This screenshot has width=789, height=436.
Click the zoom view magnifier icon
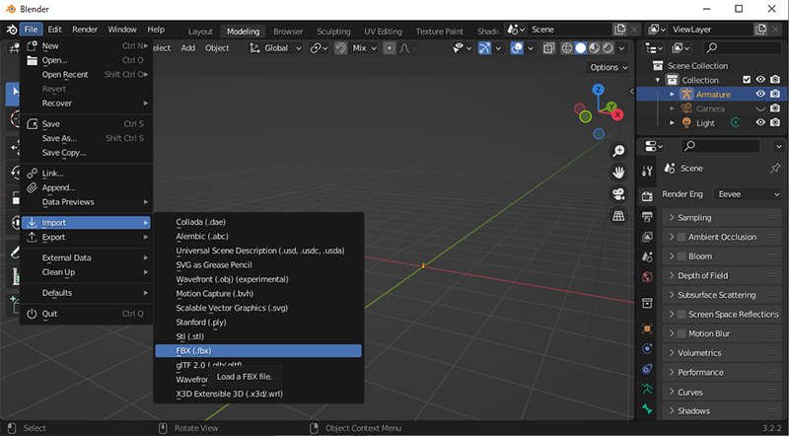tap(618, 151)
